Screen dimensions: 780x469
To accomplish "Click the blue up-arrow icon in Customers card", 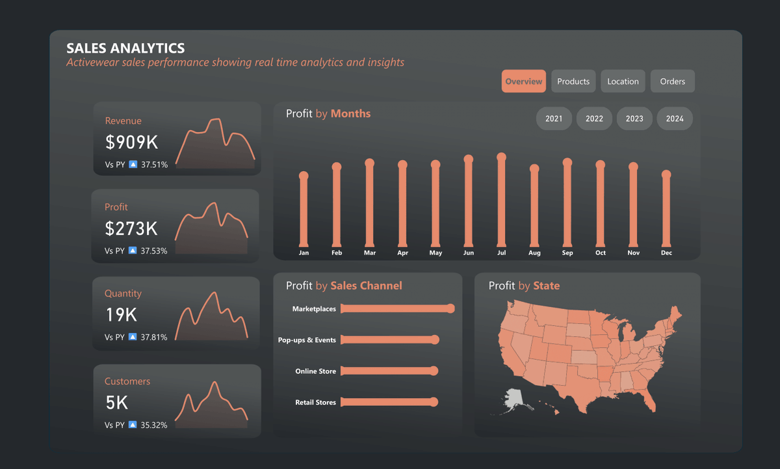I will coord(133,425).
